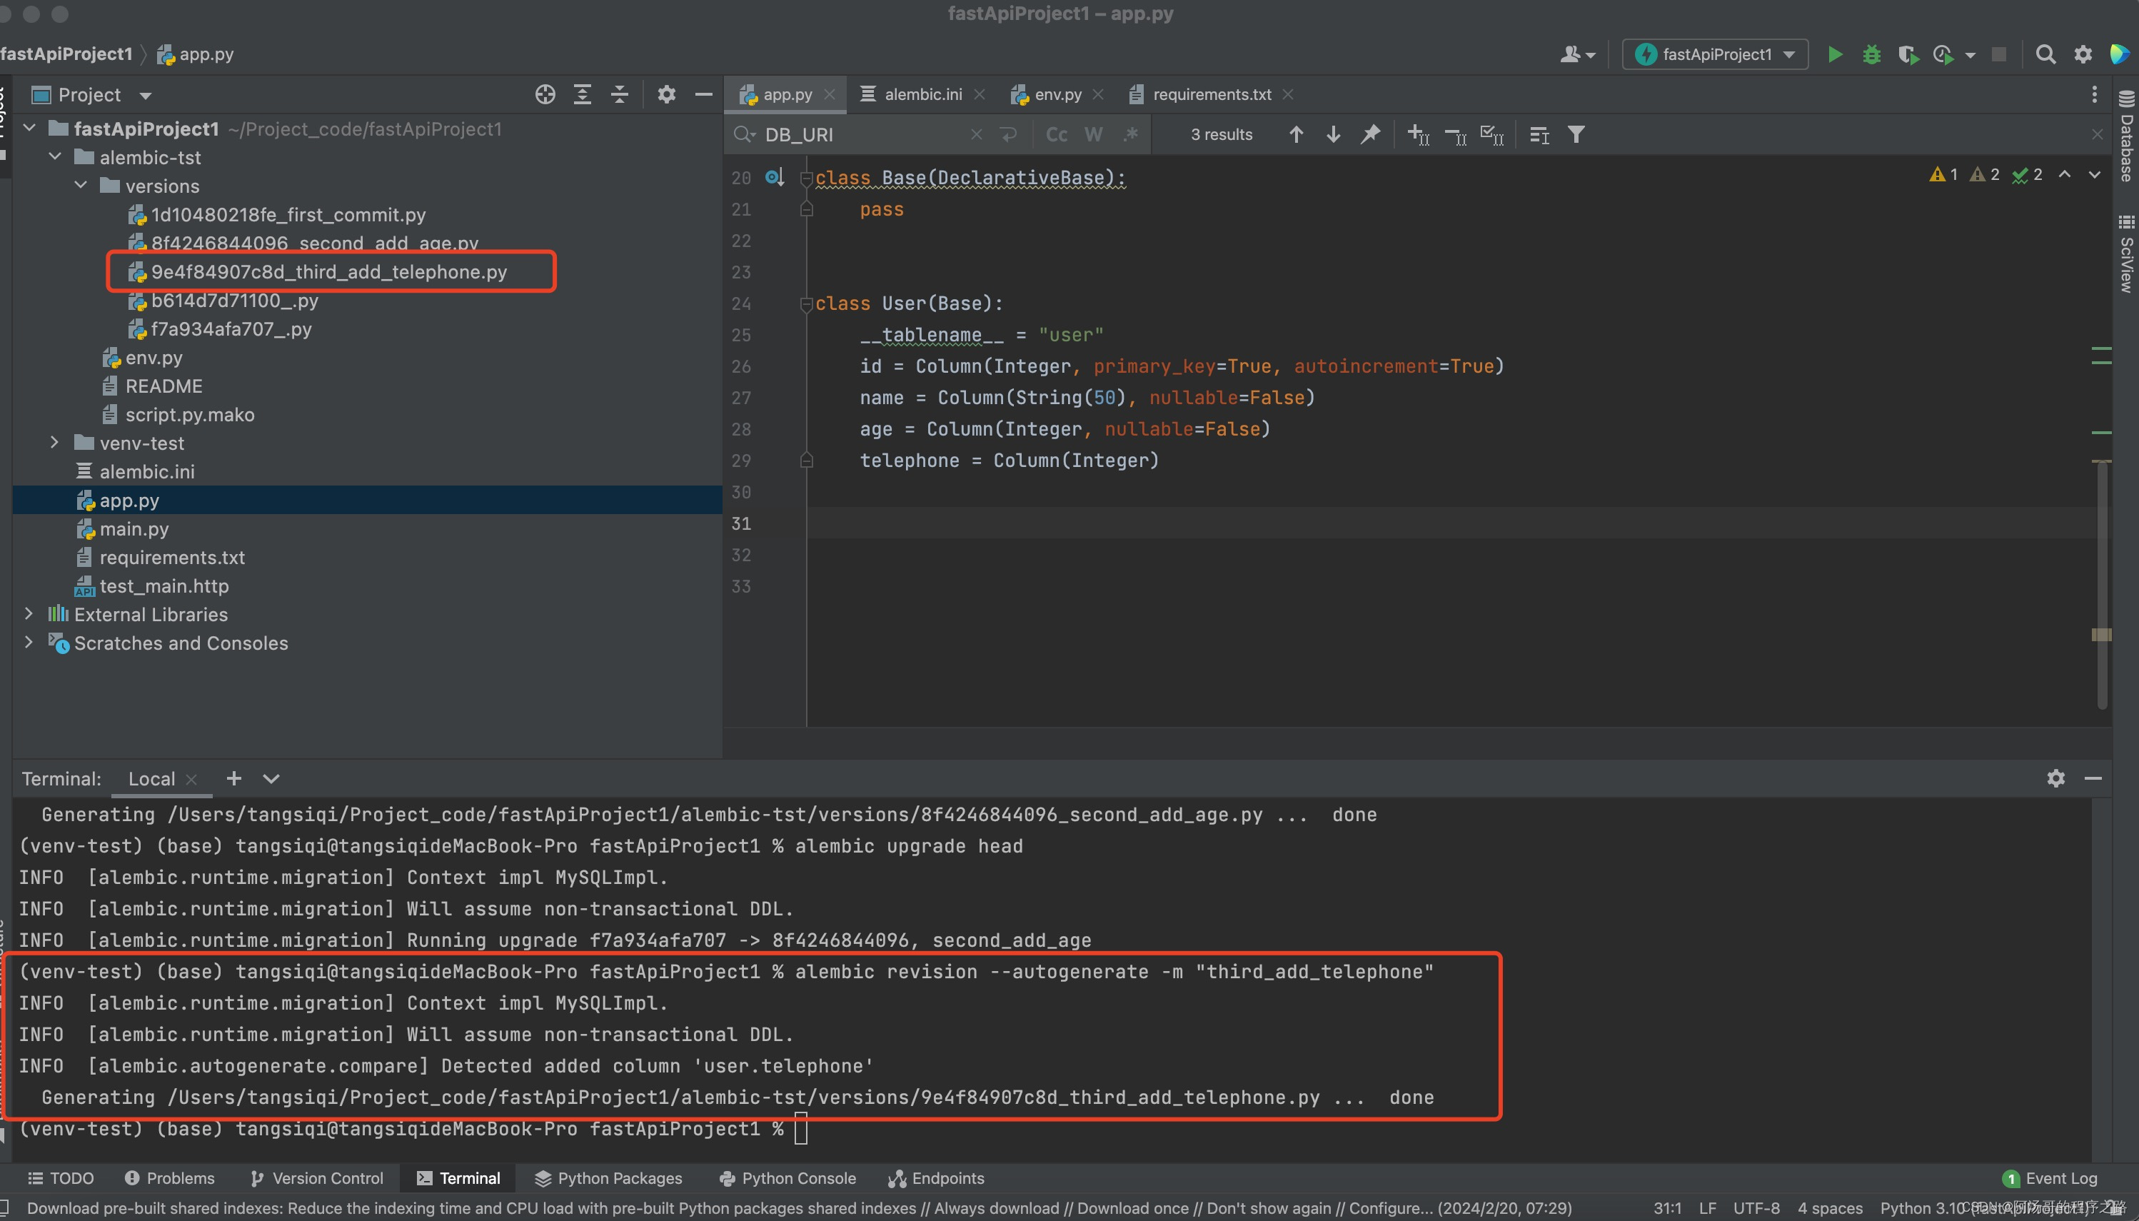
Task: Toggle regex search option
Action: coord(1131,134)
